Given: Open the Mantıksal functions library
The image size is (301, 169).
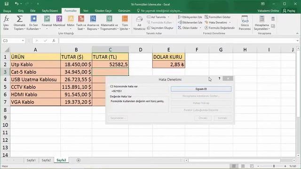Looking at the screenshot, I should [59, 23].
